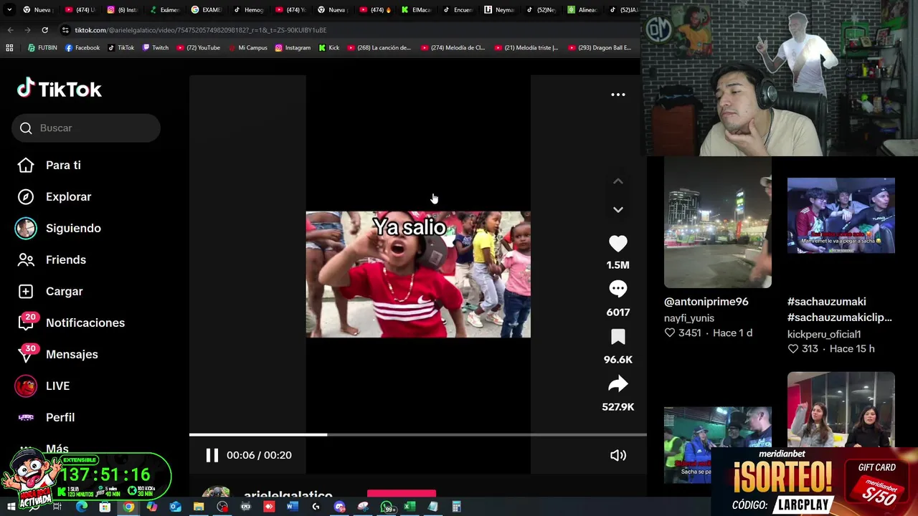This screenshot has height=516, width=918.
Task: Click the Buscar search field
Action: (x=86, y=128)
